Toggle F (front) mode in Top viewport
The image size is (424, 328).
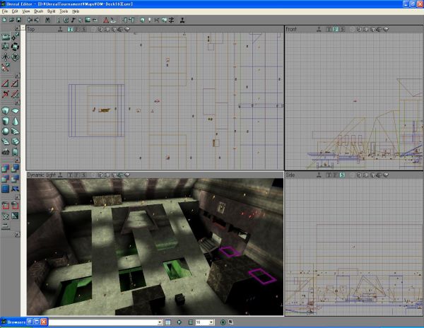(77, 29)
